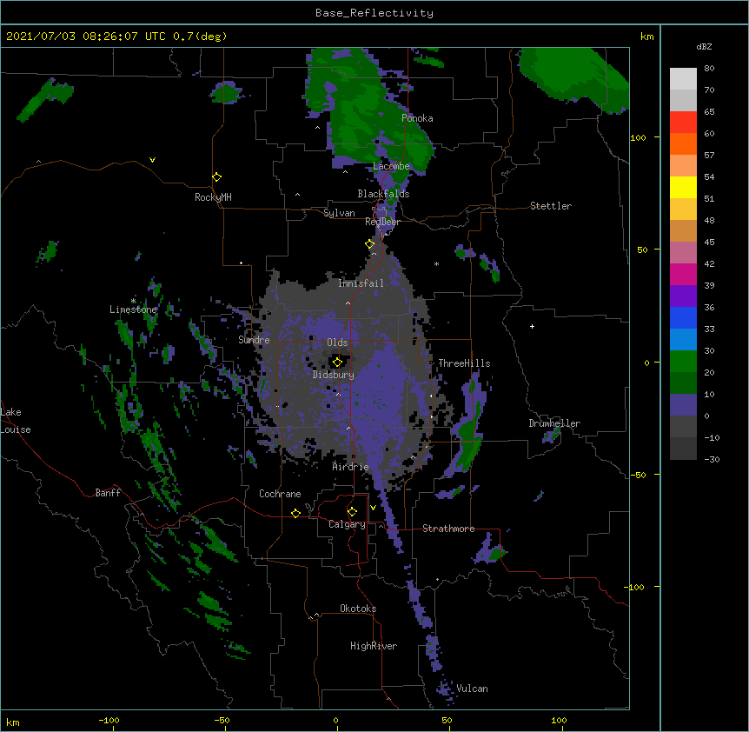Pick the light blue 30–33 dBZ legend swatch
The height and width of the screenshot is (732, 749).
point(683,340)
